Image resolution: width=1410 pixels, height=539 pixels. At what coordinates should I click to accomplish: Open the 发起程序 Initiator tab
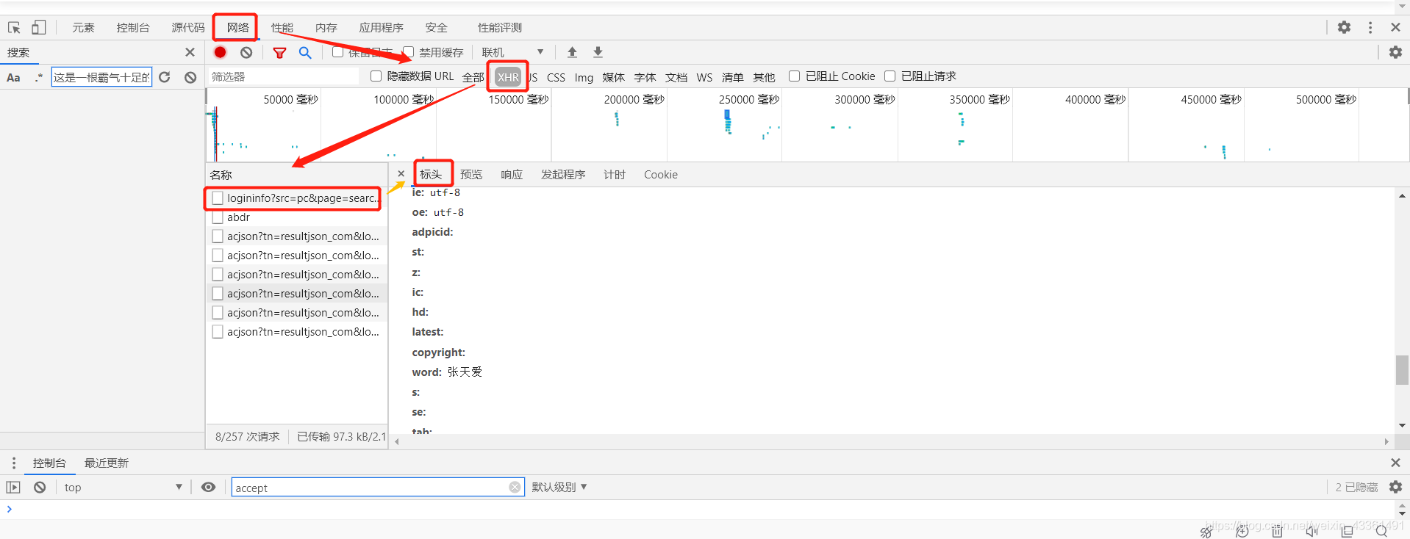[563, 174]
